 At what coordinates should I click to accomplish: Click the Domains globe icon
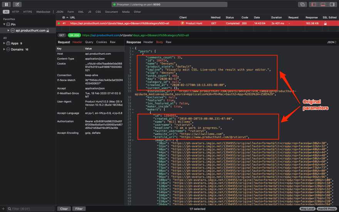coord(8,49)
